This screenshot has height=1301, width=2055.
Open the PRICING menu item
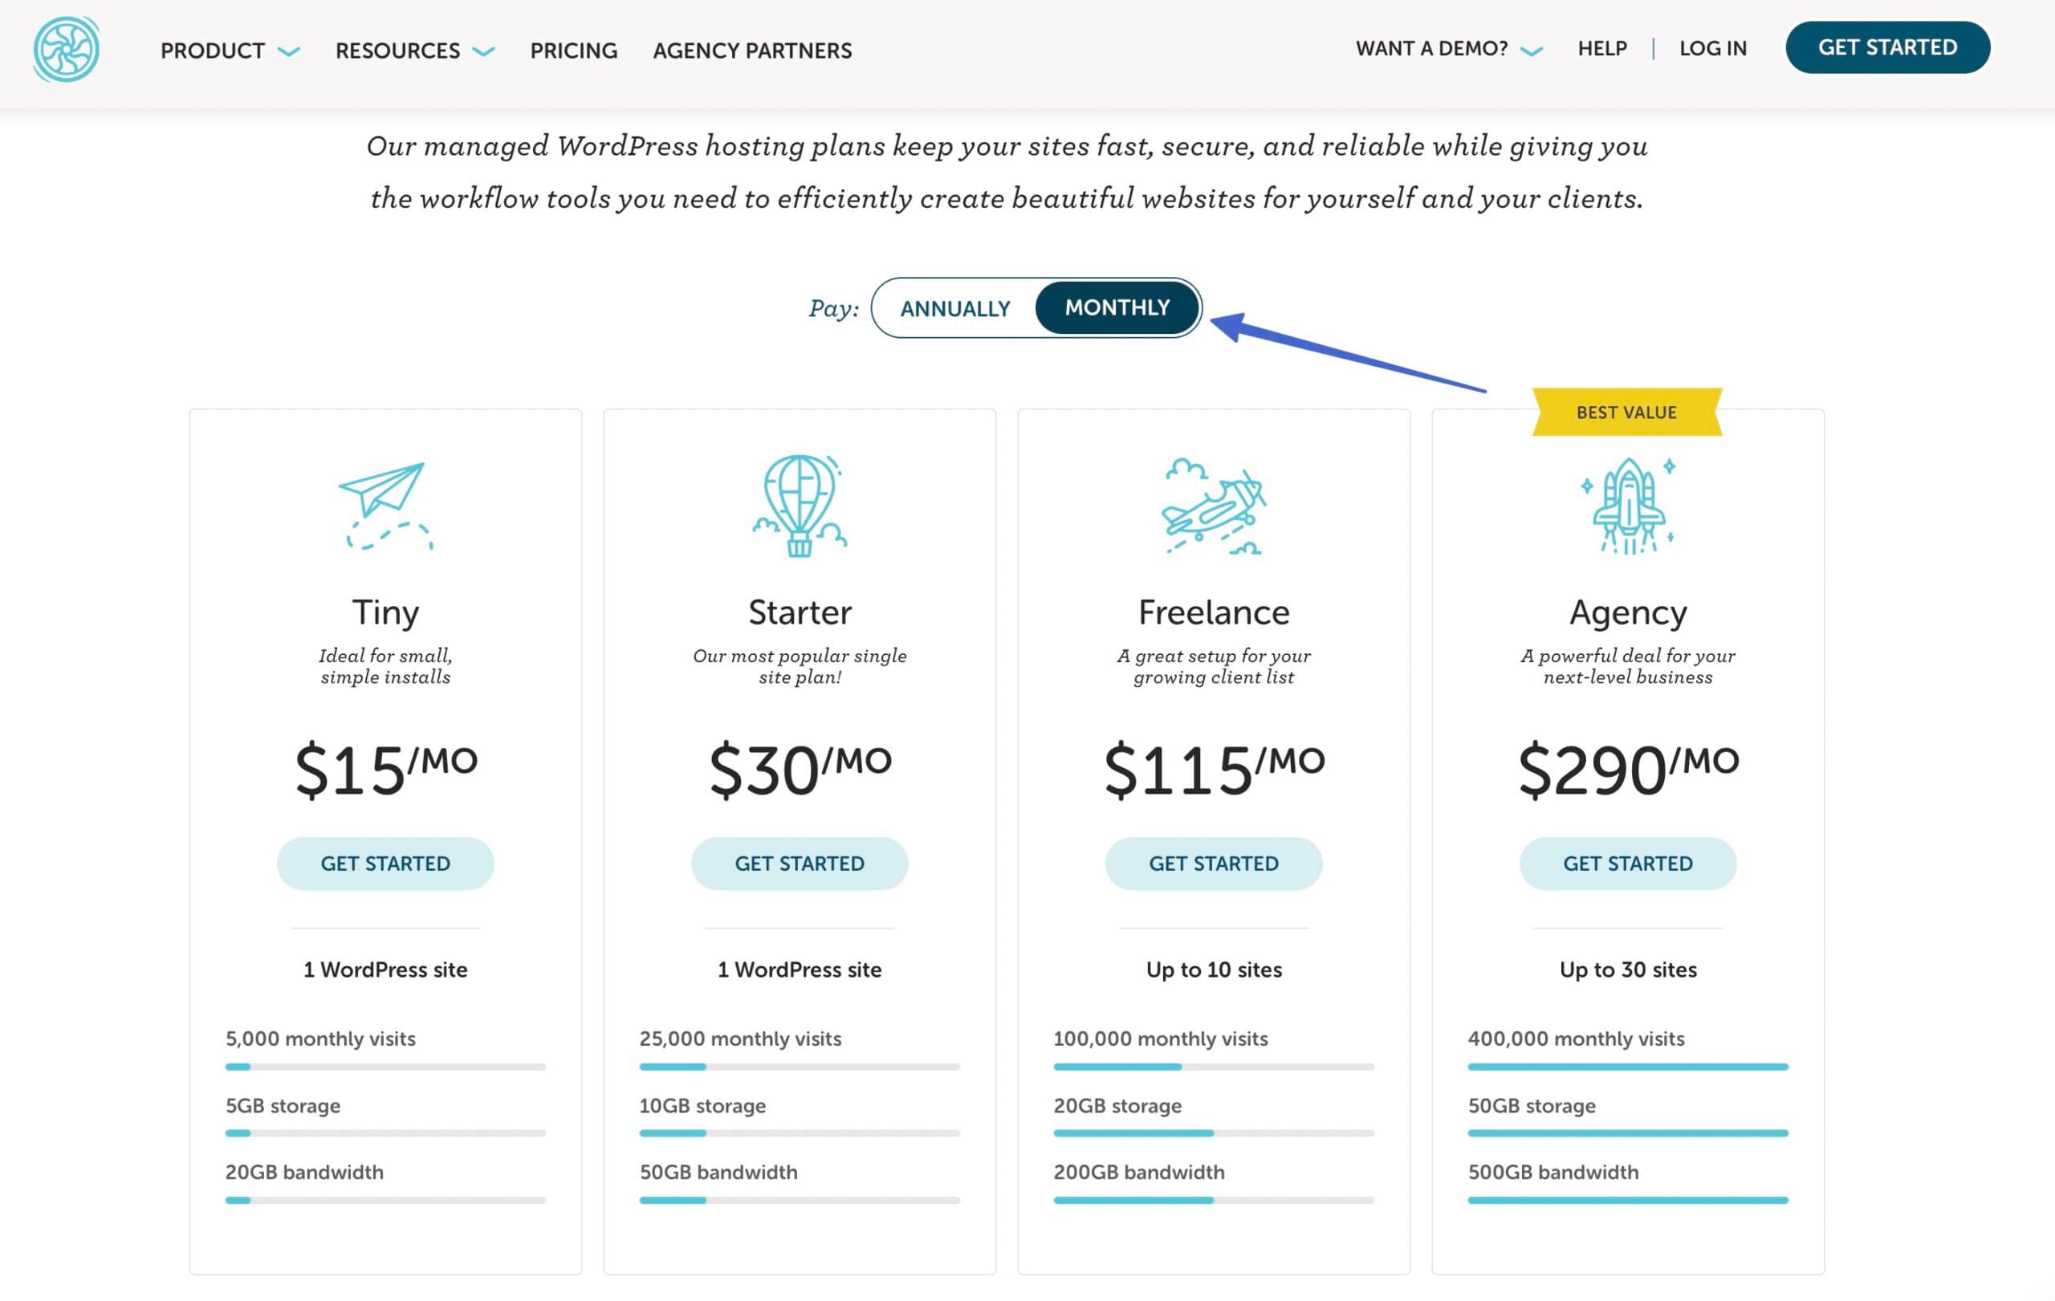pyautogui.click(x=572, y=51)
